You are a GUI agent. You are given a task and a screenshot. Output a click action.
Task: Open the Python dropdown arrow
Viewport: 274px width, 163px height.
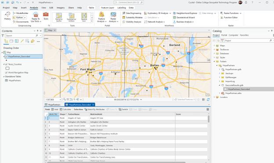click(x=25, y=17)
